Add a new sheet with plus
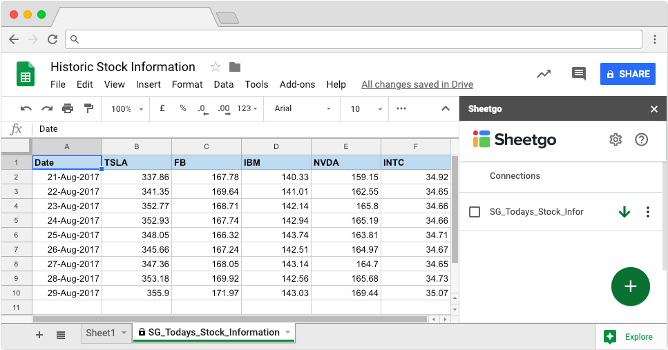The height and width of the screenshot is (350, 668). [x=39, y=335]
